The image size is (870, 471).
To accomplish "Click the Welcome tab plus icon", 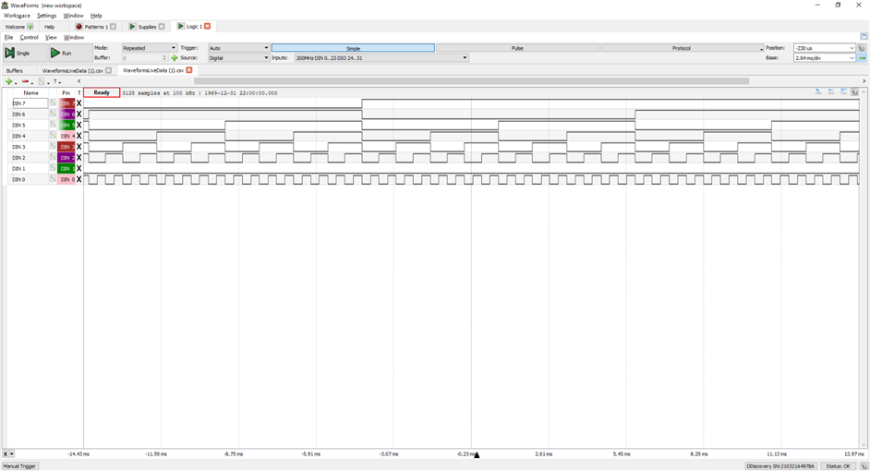I will click(x=30, y=27).
